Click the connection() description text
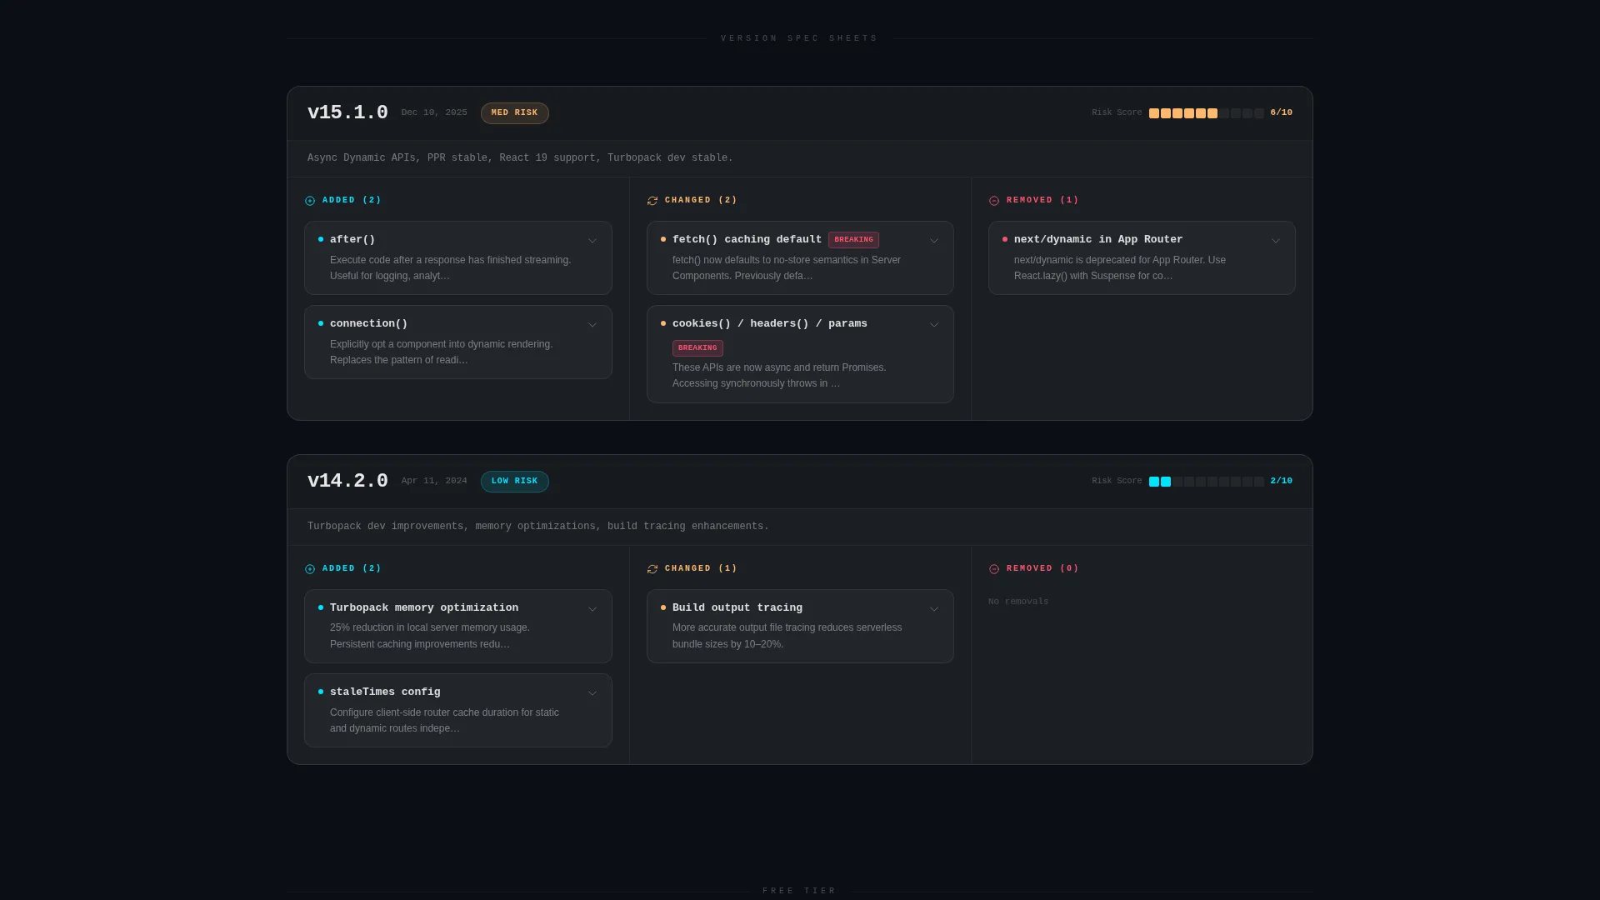 coord(442,352)
